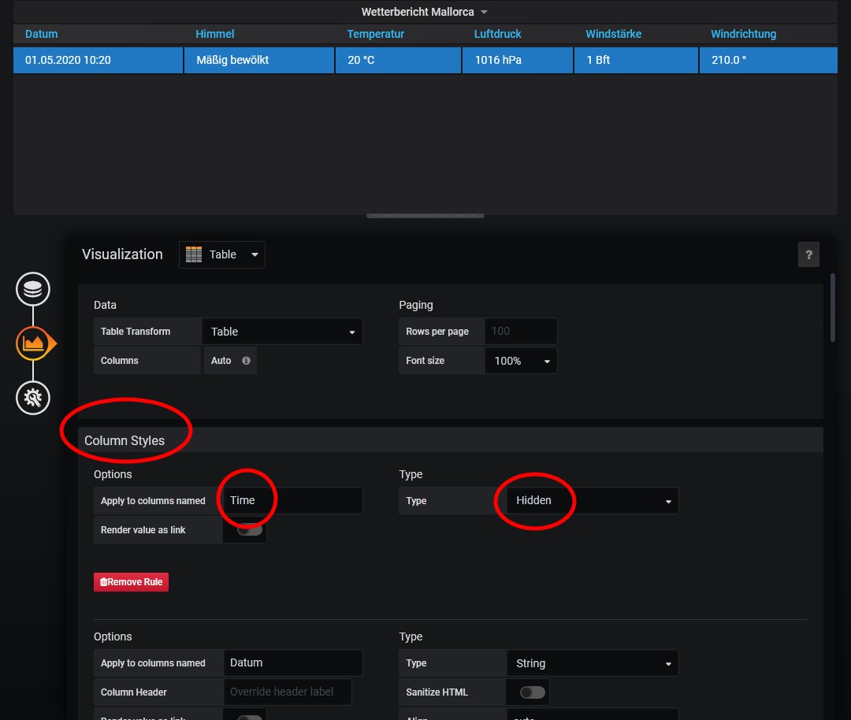Viewport: 851px width, 720px height.
Task: Click the Columns Auto info icon
Action: point(246,361)
